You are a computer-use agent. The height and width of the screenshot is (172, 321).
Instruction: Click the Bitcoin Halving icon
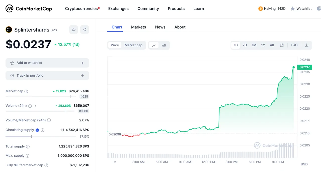(261, 9)
